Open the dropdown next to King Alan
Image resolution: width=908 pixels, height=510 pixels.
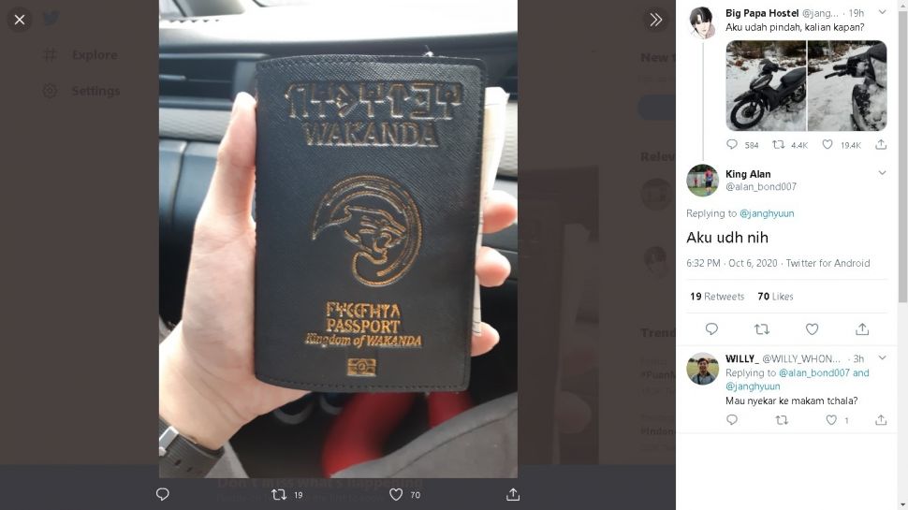tap(882, 173)
